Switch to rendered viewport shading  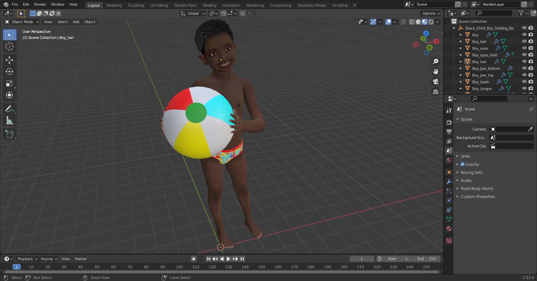[431, 22]
